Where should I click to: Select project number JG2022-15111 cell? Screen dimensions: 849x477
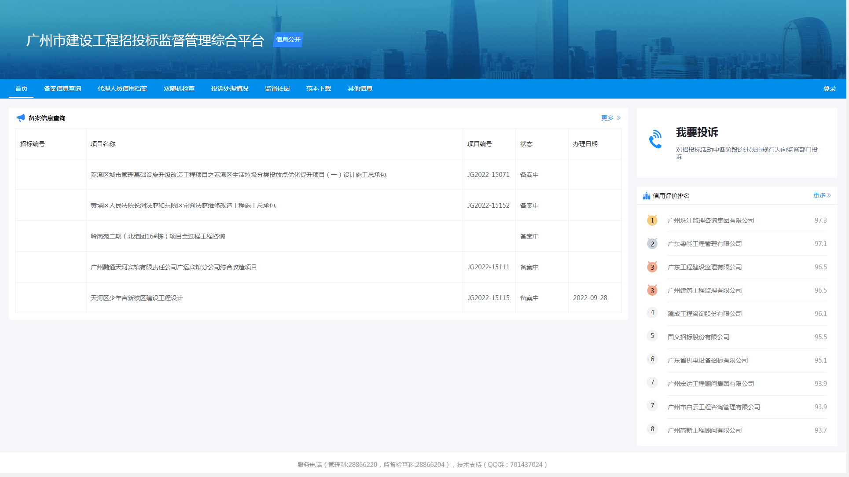488,267
